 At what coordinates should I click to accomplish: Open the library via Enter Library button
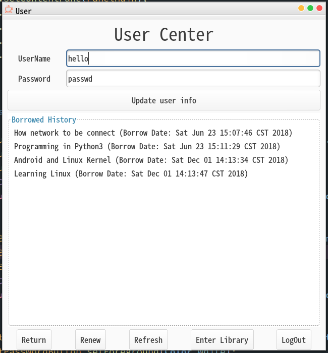(222, 340)
